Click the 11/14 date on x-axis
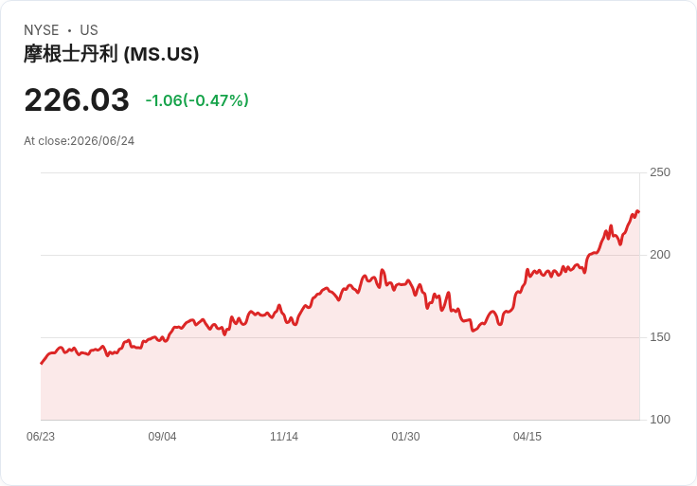The height and width of the screenshot is (486, 697). [284, 437]
